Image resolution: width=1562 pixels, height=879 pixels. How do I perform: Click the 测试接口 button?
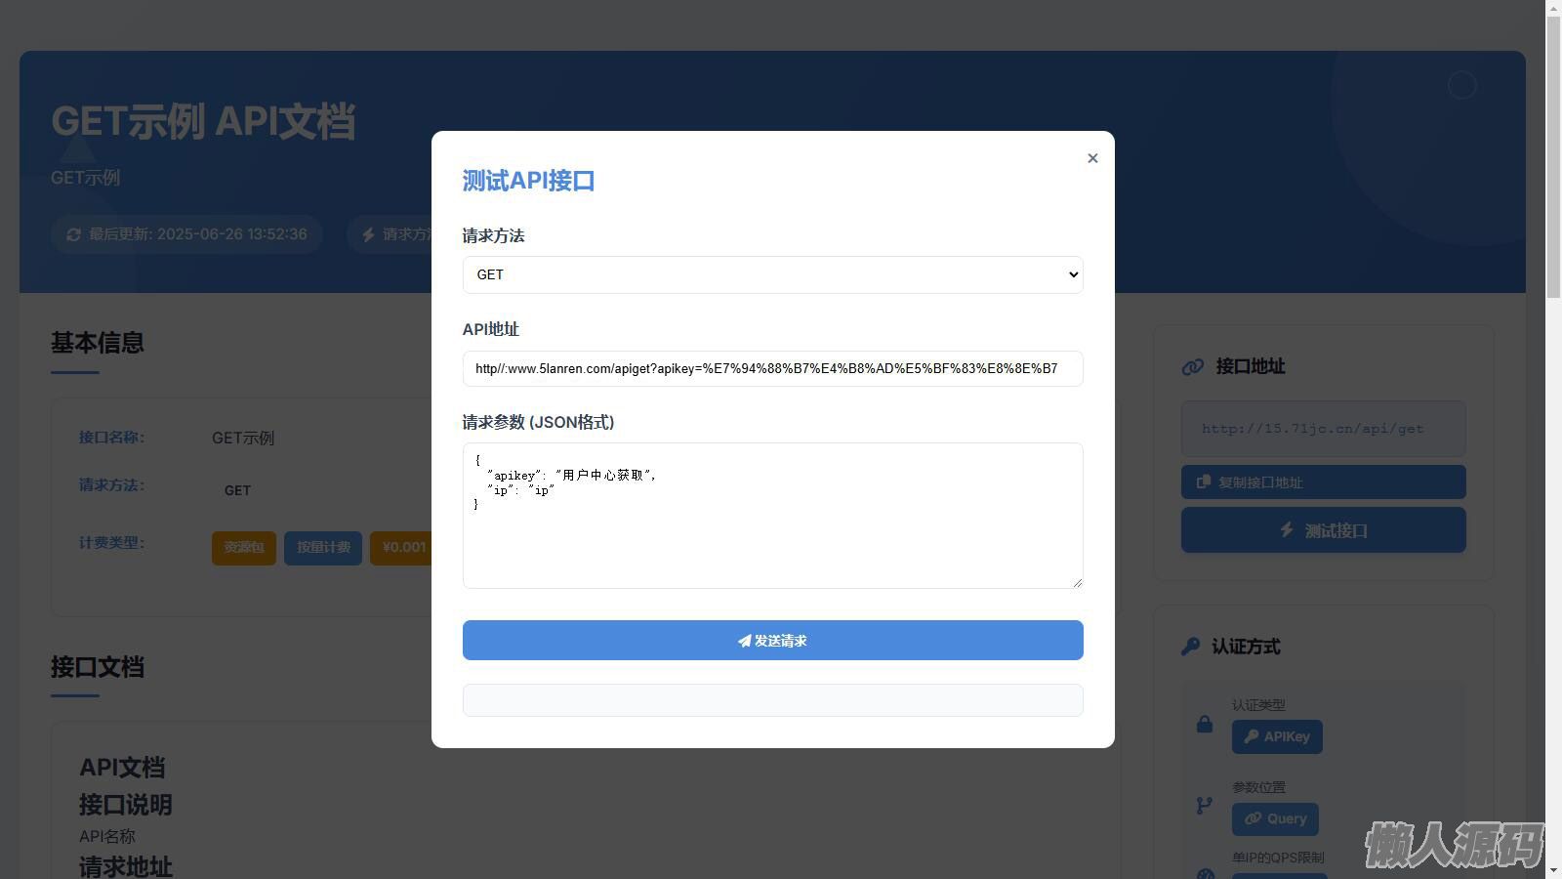(1324, 530)
